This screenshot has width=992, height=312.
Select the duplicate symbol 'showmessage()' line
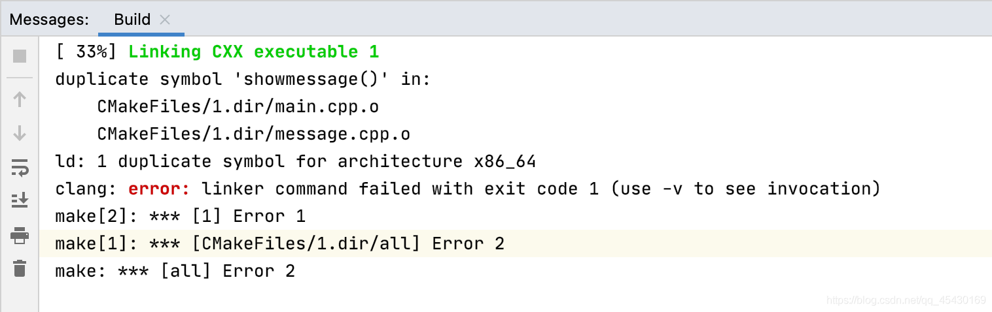pos(243,79)
